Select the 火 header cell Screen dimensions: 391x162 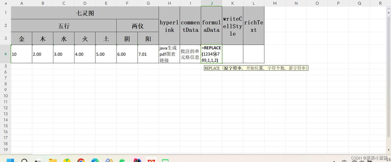tap(85, 38)
